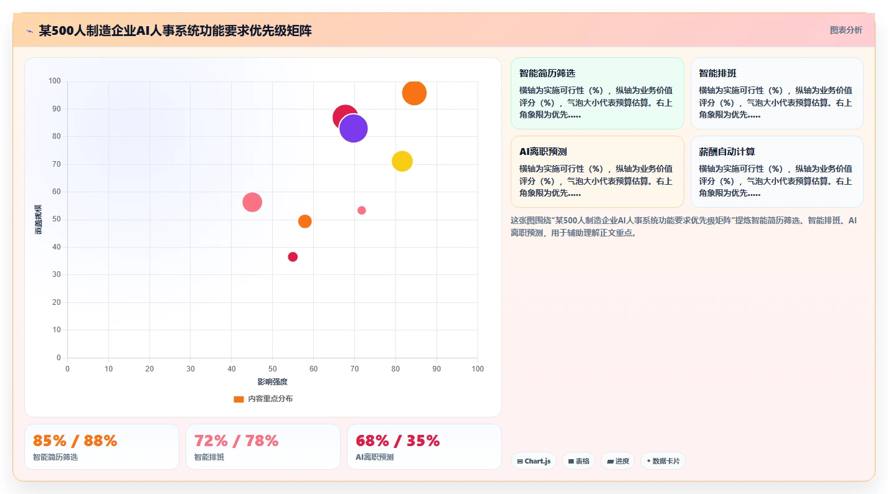Click the lightning icon beside the title
Image resolution: width=888 pixels, height=494 pixels.
(29, 31)
